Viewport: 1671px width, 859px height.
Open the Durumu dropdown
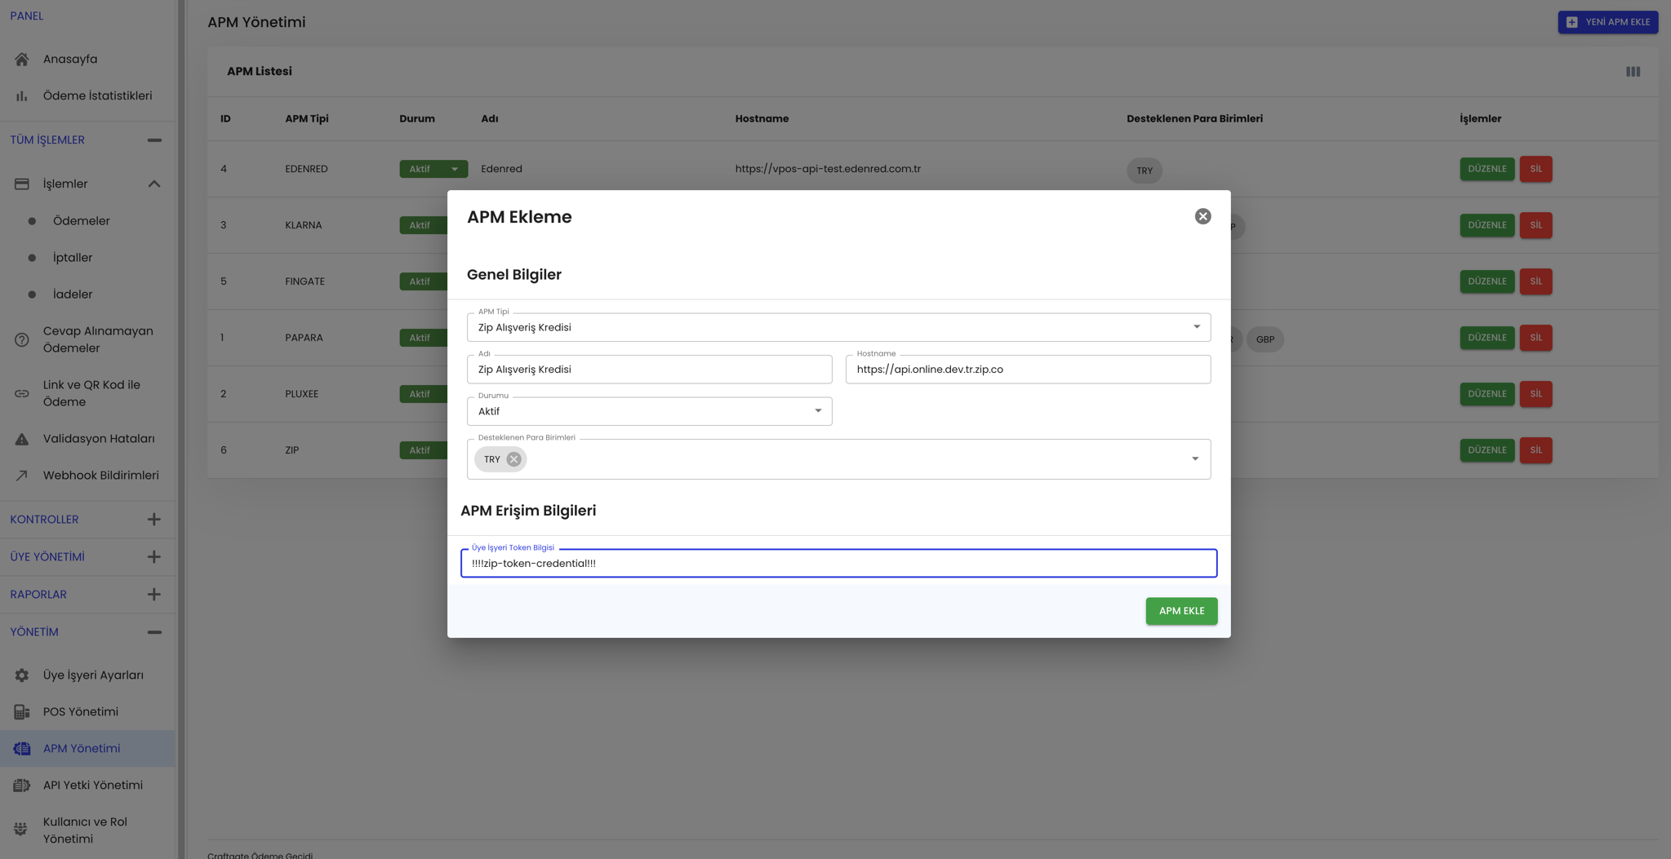coord(649,411)
